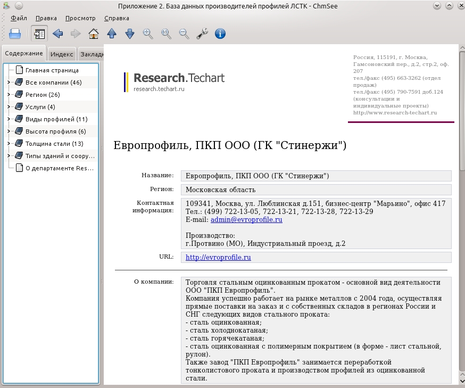Click the blue up arrow icon
The width and height of the screenshot is (465, 388).
point(112,34)
